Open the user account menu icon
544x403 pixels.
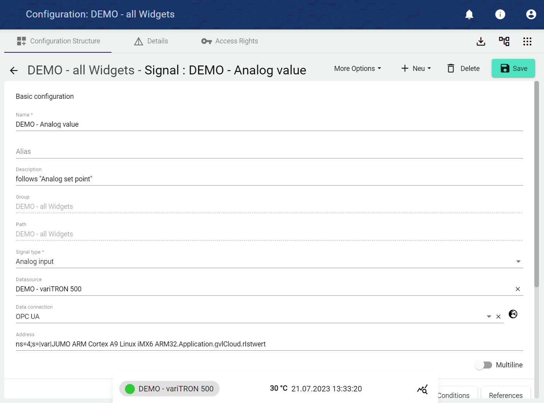531,14
